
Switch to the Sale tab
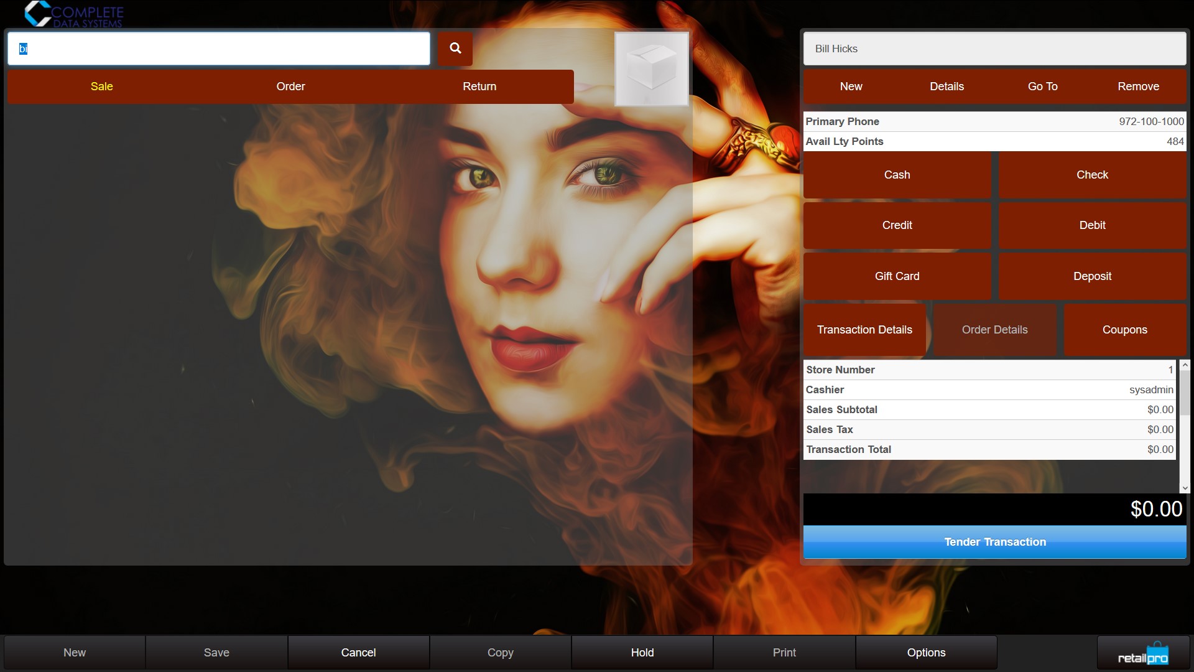click(x=101, y=86)
